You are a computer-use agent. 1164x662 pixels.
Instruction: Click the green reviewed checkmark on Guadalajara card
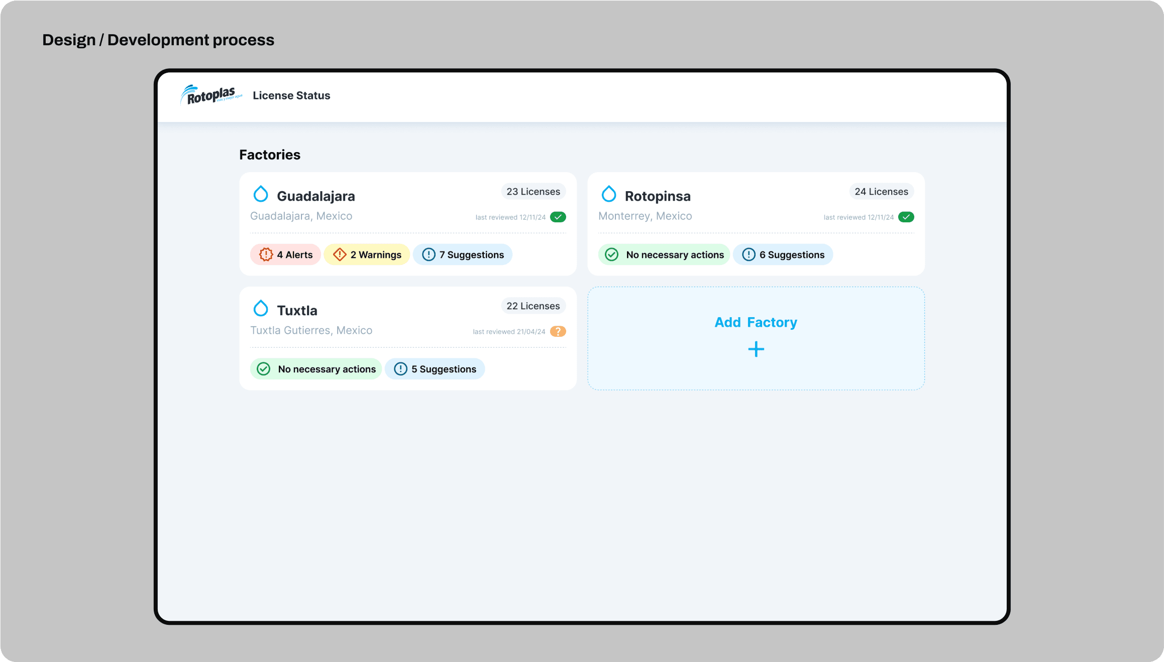(x=558, y=217)
